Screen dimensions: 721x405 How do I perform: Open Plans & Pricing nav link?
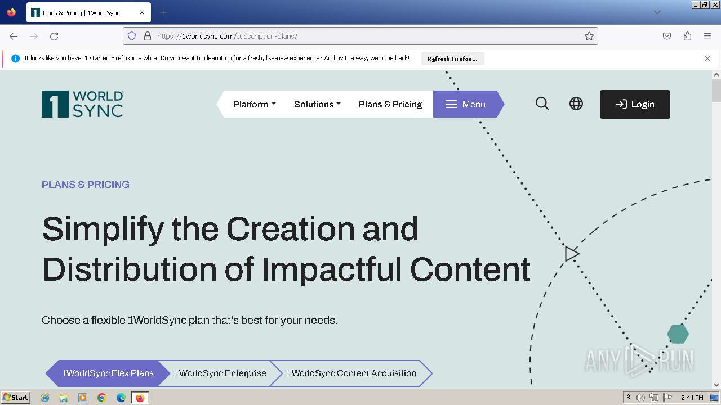390,104
